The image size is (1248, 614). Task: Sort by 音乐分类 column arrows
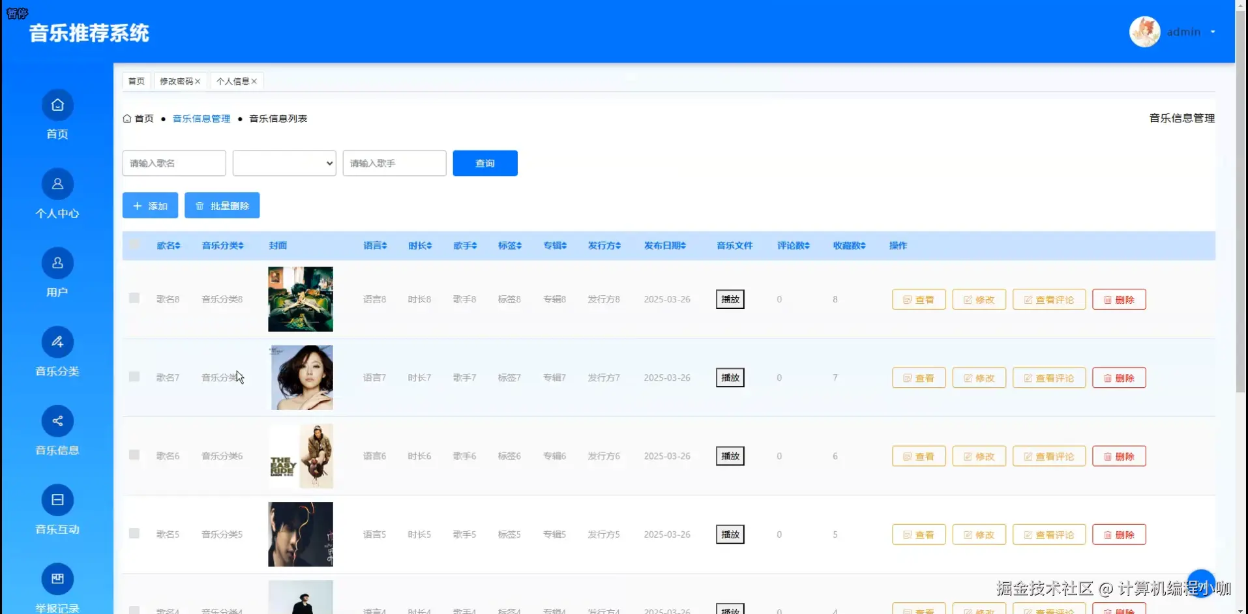241,246
